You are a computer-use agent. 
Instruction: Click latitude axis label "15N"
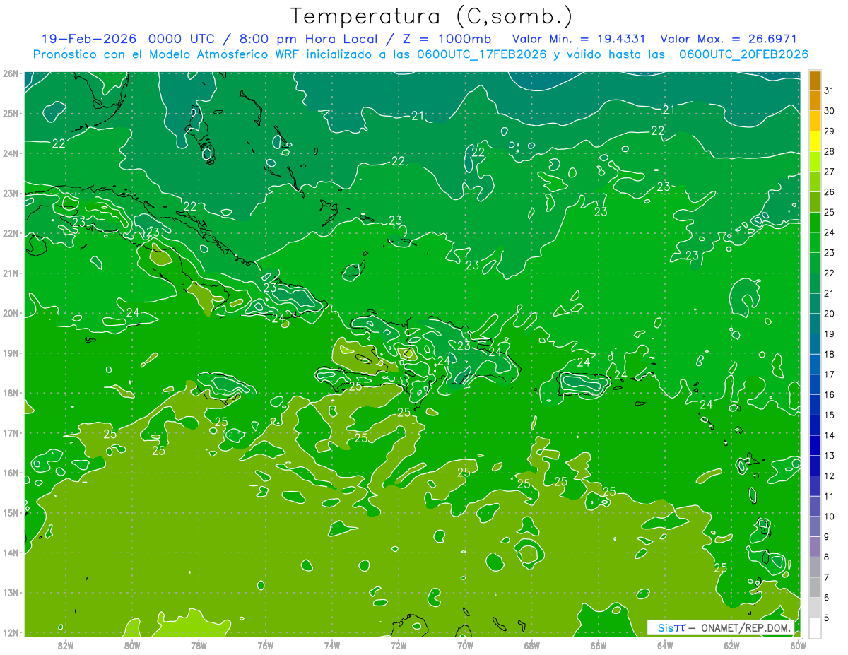click(x=10, y=513)
